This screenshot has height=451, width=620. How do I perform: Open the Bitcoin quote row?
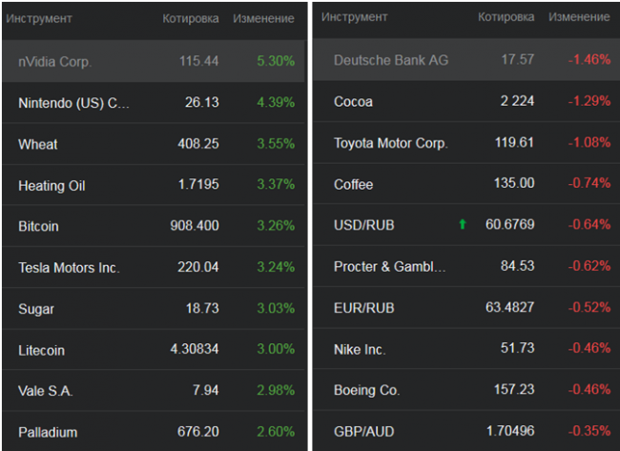click(x=38, y=226)
